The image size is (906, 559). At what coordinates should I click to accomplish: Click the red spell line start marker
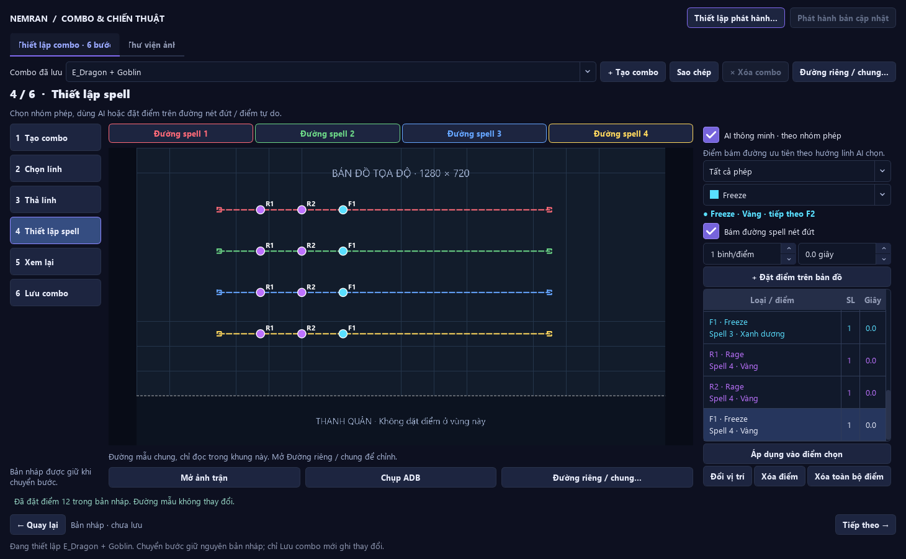pos(219,210)
